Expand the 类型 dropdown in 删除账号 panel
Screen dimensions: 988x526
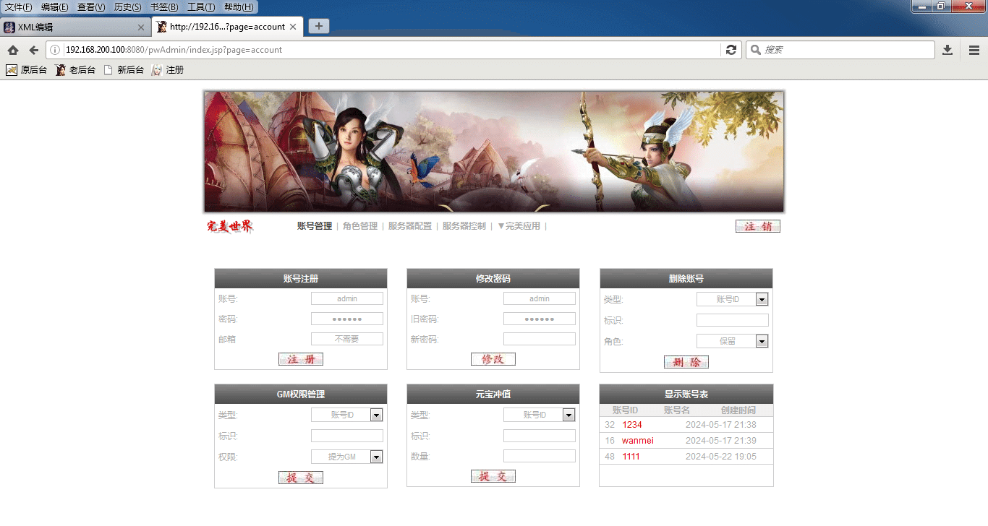tap(762, 299)
